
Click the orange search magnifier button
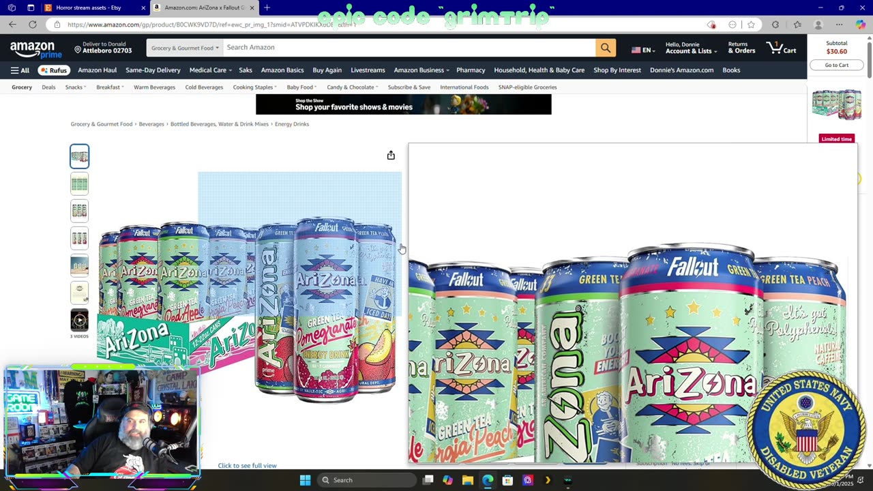[606, 48]
